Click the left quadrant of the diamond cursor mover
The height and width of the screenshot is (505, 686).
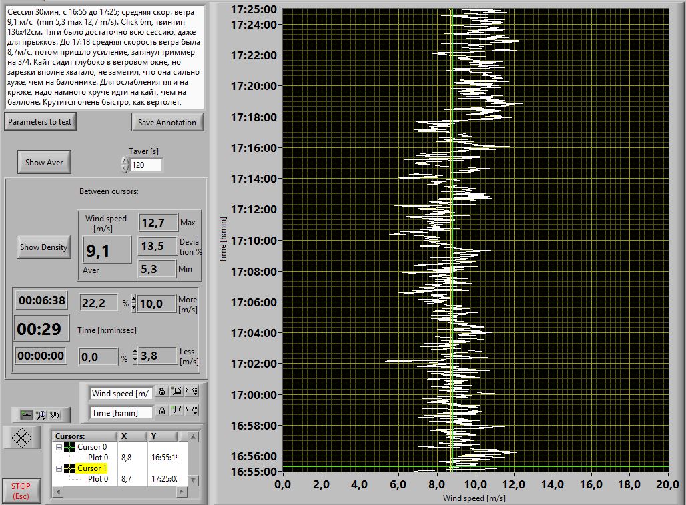(15, 438)
